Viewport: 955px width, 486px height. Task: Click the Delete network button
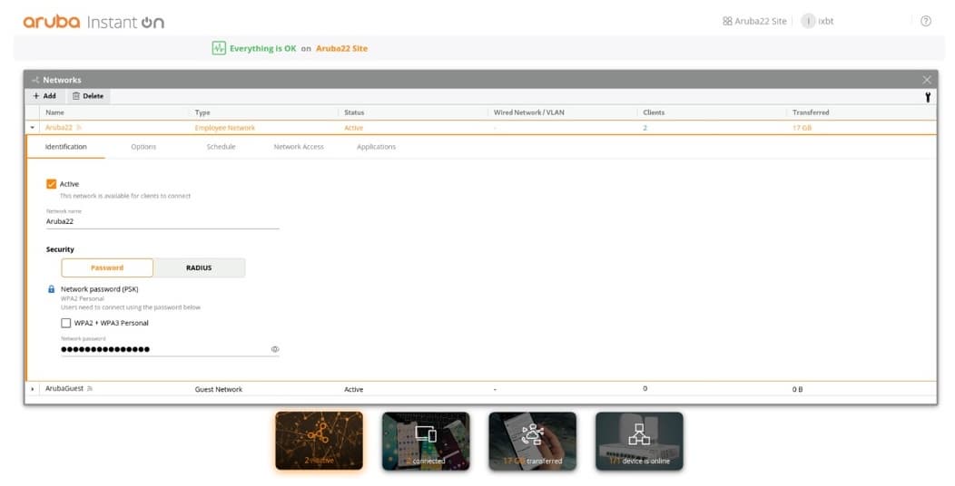pos(88,96)
